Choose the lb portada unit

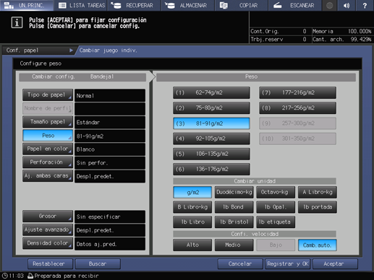318,207
